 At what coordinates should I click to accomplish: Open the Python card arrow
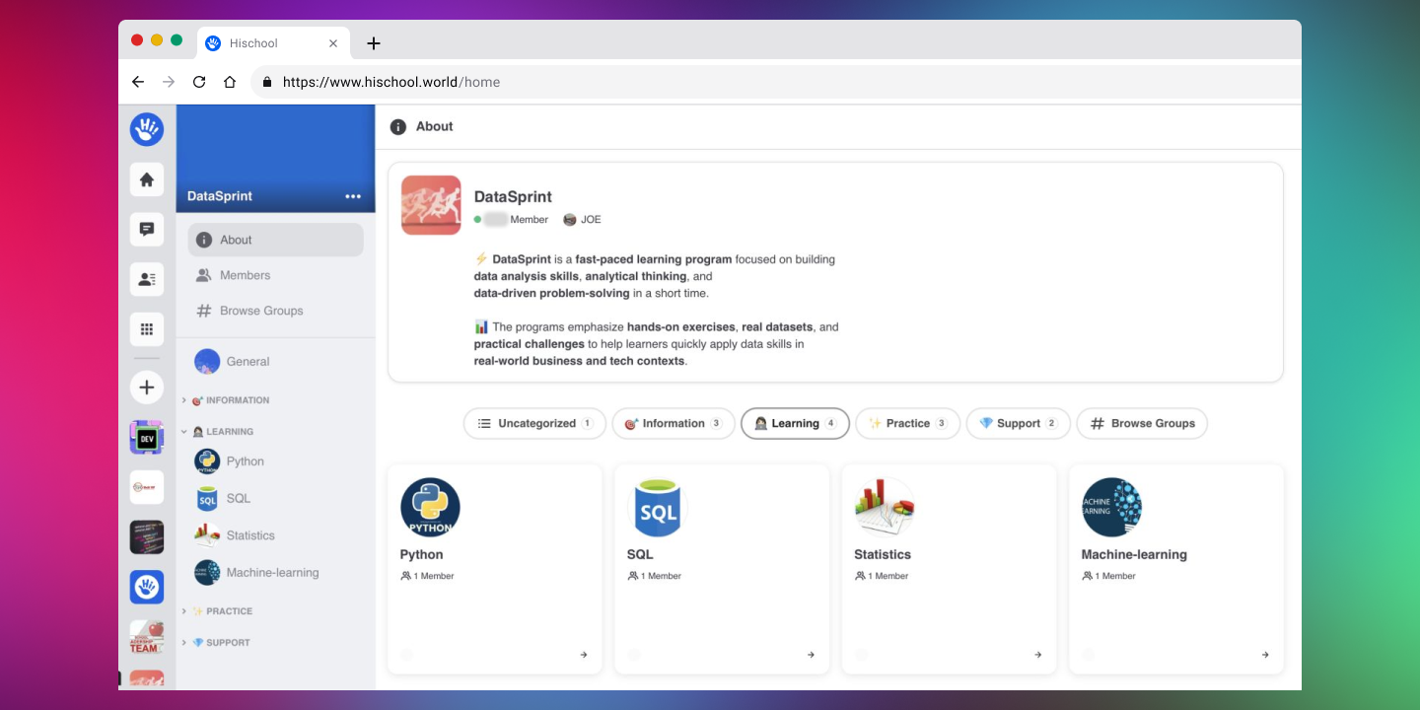tap(584, 655)
